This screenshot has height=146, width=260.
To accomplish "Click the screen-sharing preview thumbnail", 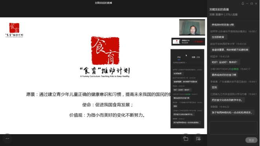I will [176, 42].
